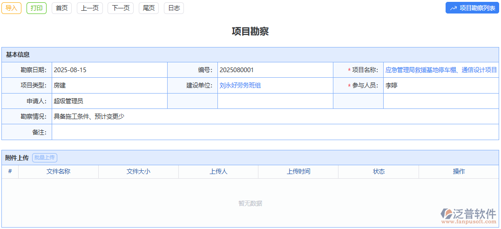
Task: Click the 项目名称 label
Action: point(365,70)
